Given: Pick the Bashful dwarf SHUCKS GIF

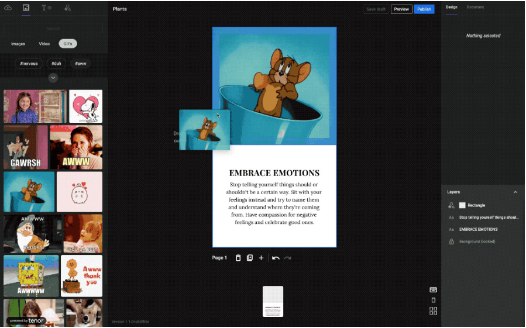Looking at the screenshot, I should pyautogui.click(x=33, y=233).
